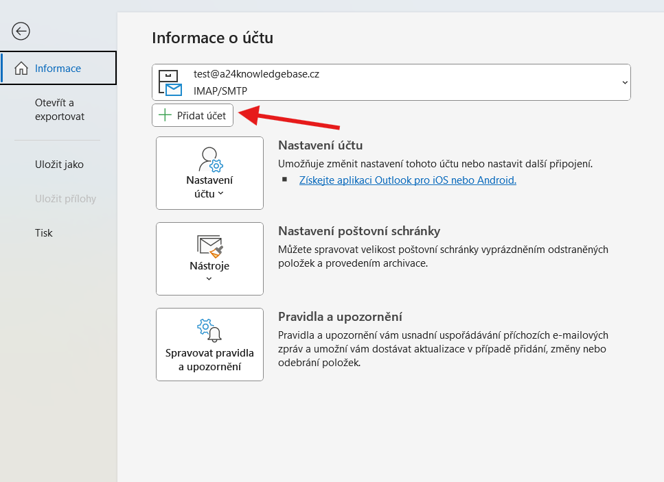The width and height of the screenshot is (664, 482).
Task: Choose Uložit jako in sidebar
Action: click(x=59, y=165)
